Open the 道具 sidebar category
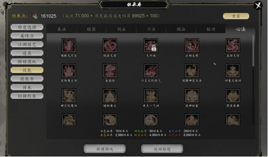Screen dimensions: 268x157 point(27,53)
